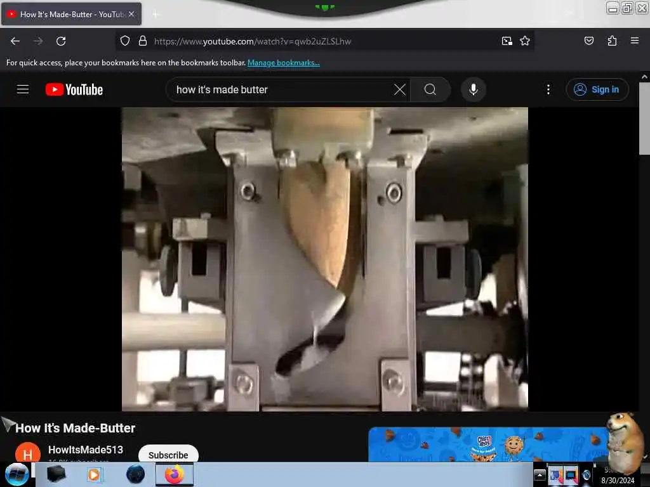Viewport: 650px width, 487px height.
Task: Click the 8/30/2024 taskbar date
Action: pyautogui.click(x=618, y=481)
